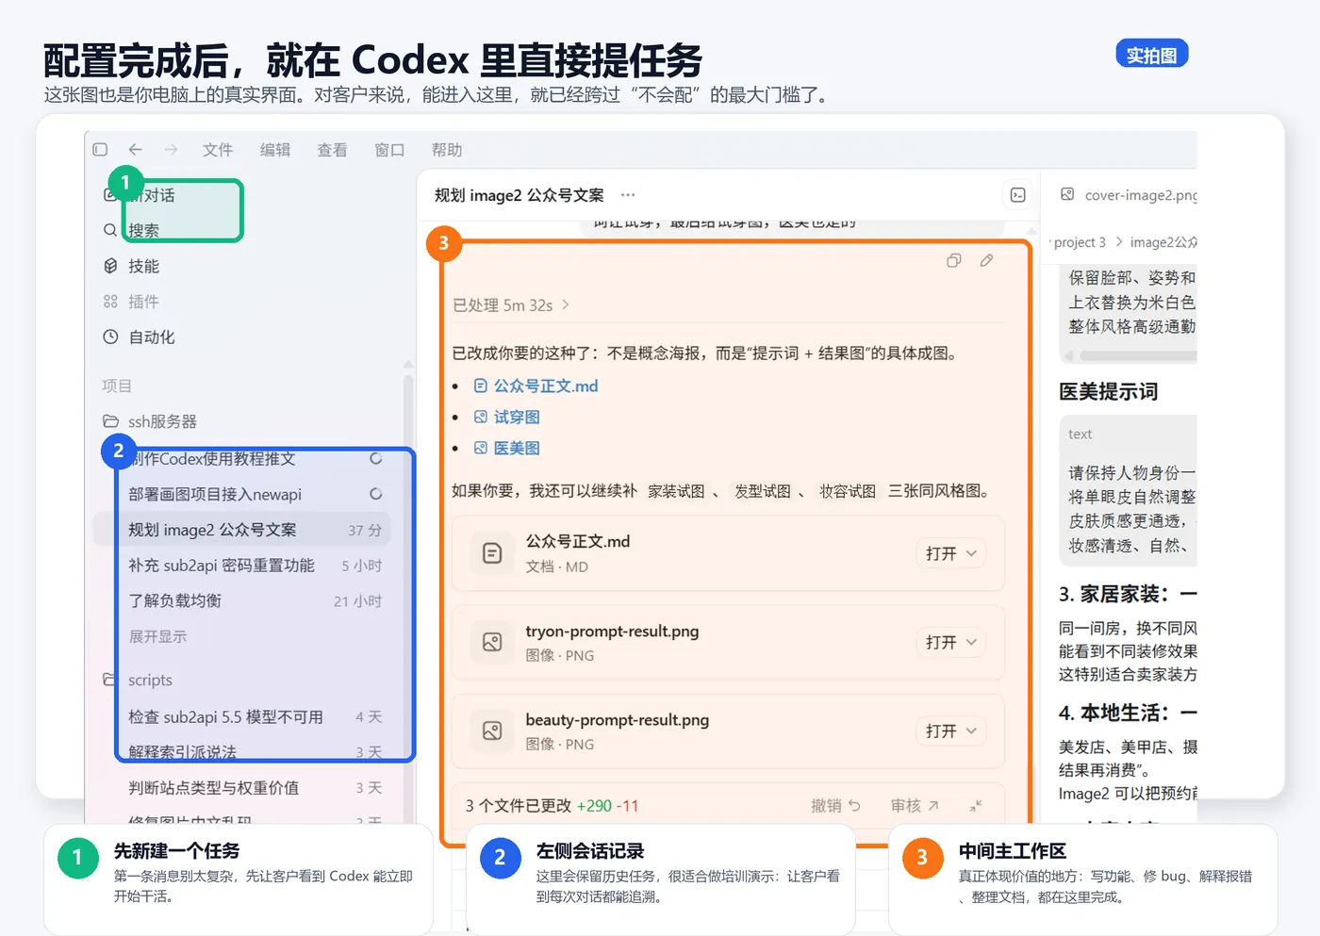
Task: Click the running spinner on the Codex使用教程推文 row
Action: pyautogui.click(x=375, y=459)
